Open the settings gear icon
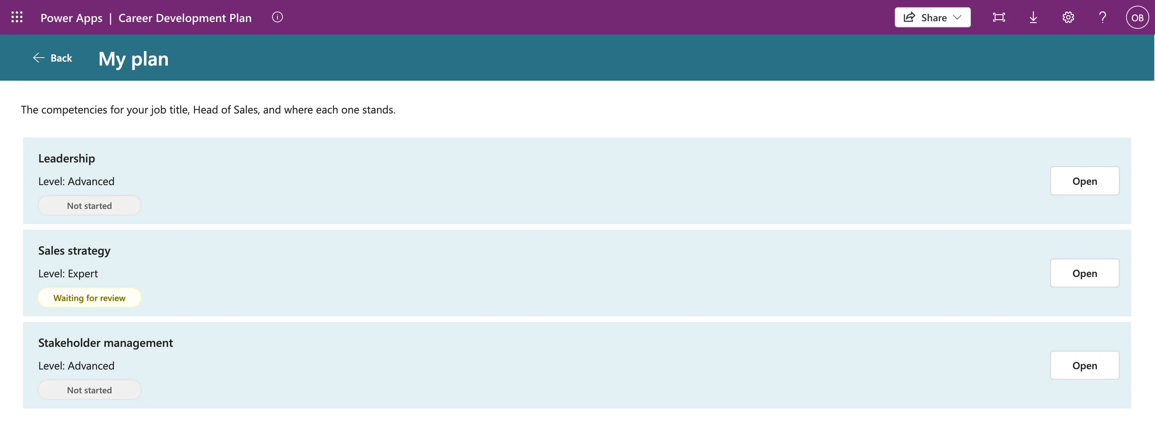Screen dimensions: 1155x425 (1068, 17)
